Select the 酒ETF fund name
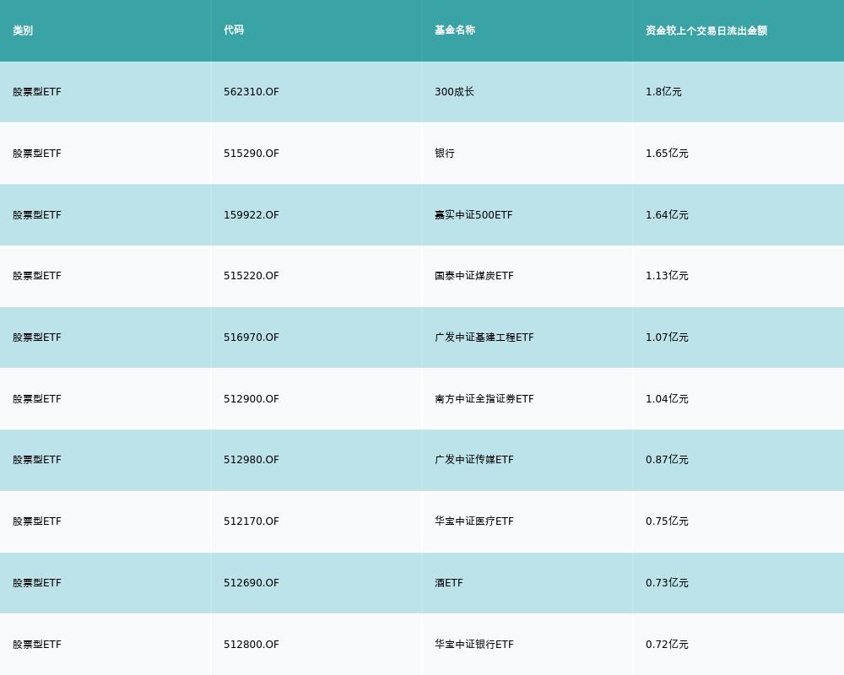The height and width of the screenshot is (675, 844). 449,583
